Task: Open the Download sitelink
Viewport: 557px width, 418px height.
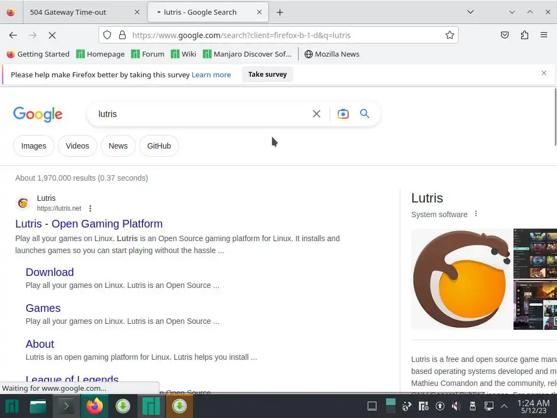Action: (49, 272)
